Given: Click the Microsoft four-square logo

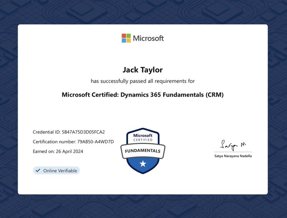Looking at the screenshot, I should [x=126, y=38].
